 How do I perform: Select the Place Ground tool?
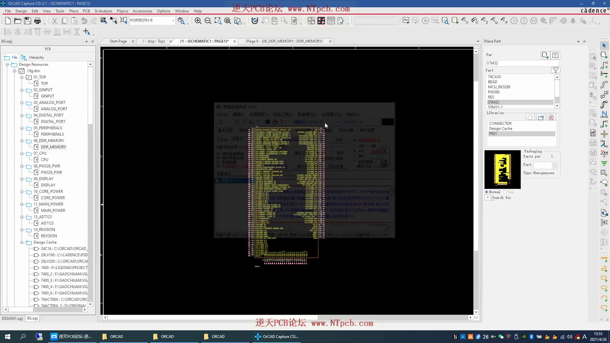(604, 163)
